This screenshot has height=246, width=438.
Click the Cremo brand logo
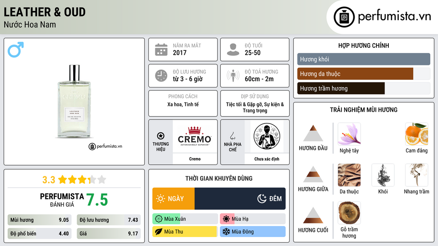195,136
